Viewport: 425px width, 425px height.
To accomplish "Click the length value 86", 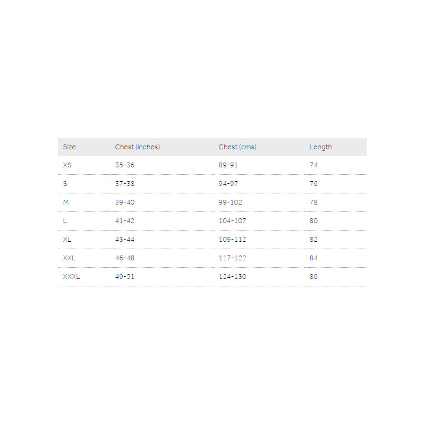I will point(313,277).
